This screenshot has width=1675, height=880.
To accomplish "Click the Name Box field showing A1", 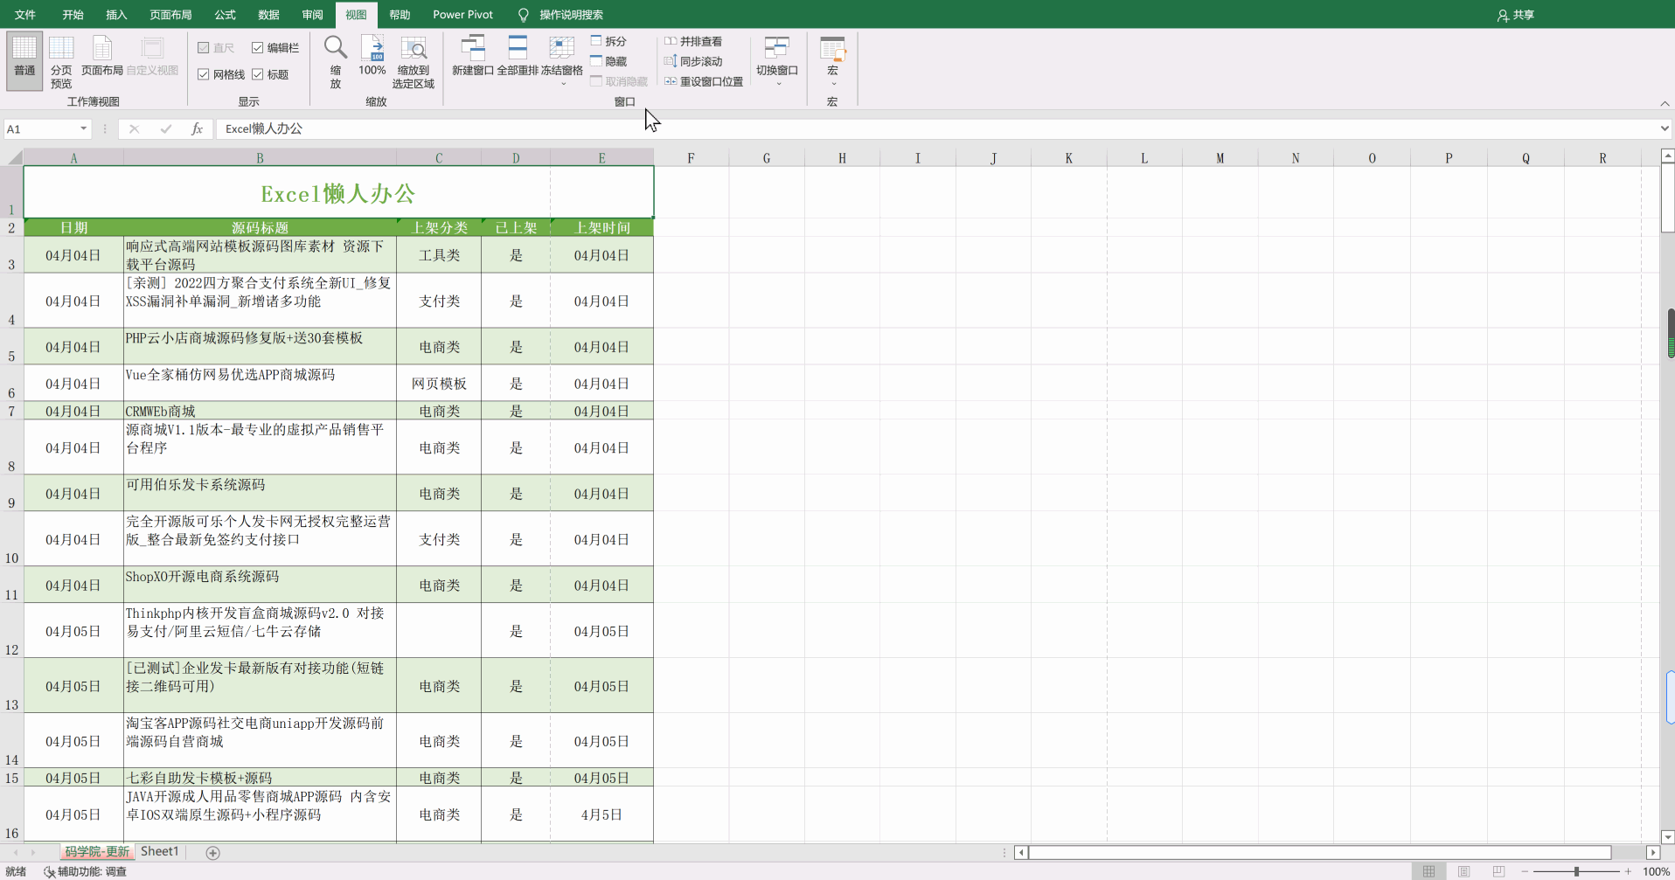I will [40, 128].
